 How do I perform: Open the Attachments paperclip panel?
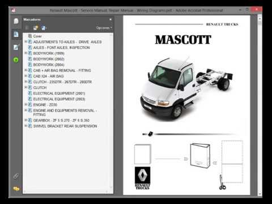point(16,176)
